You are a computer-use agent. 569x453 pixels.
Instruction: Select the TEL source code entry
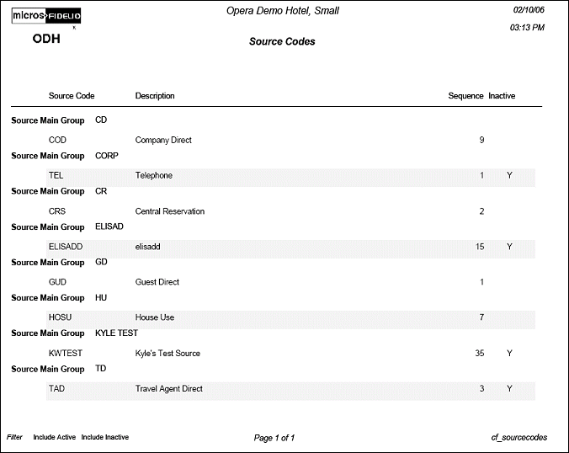click(x=56, y=176)
